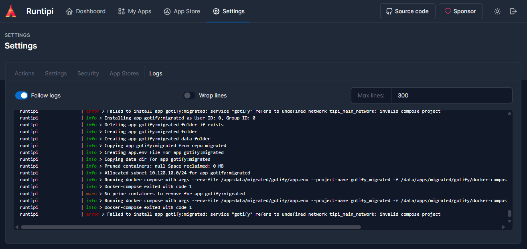Viewport: 527px width, 249px height.
Task: Select the Logs tab
Action: [156, 73]
